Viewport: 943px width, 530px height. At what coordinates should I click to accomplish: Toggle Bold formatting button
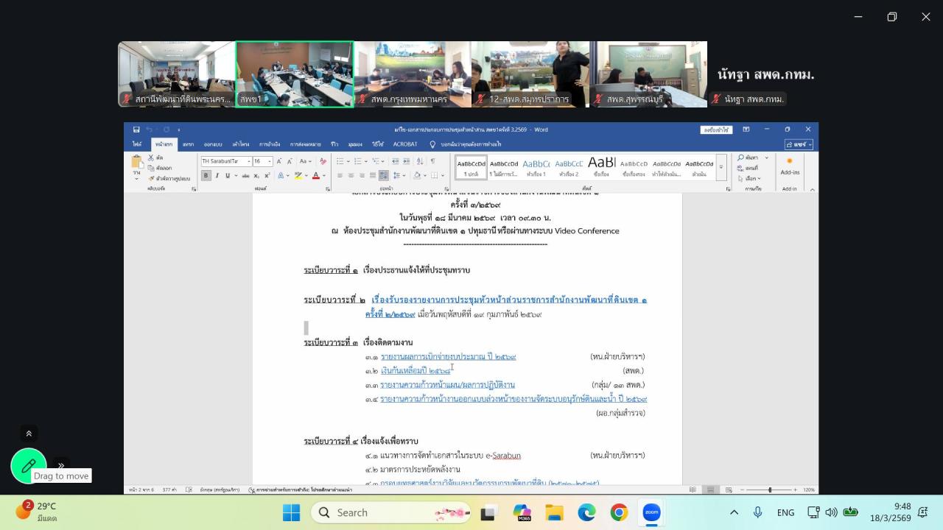tap(206, 175)
